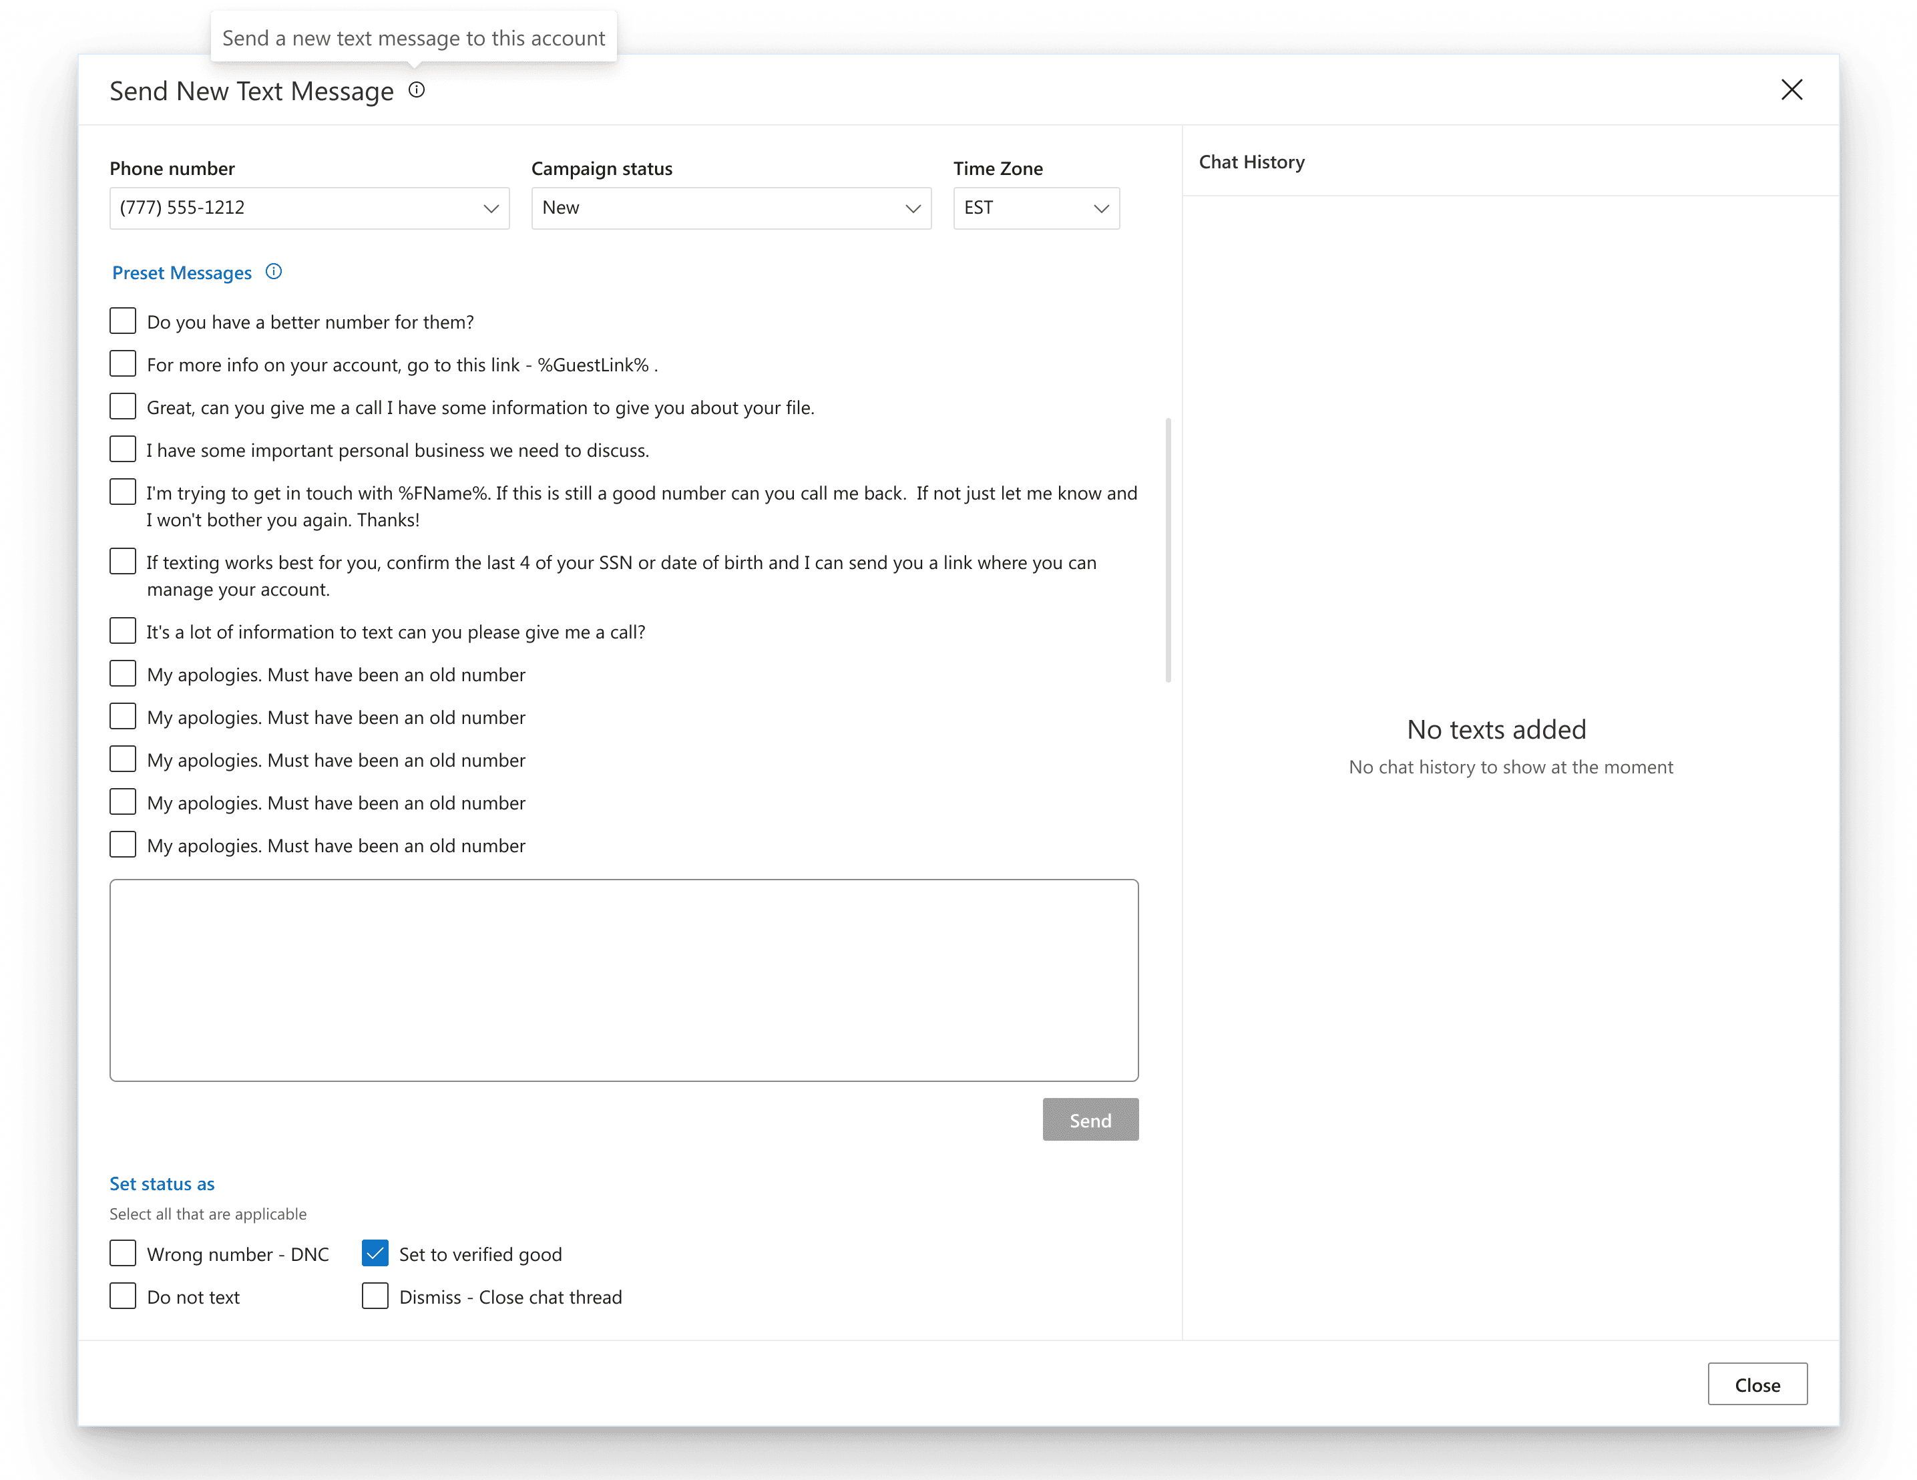Check 'Do you have a better number' message
Screen dimensions: 1917x1480
tap(123, 321)
